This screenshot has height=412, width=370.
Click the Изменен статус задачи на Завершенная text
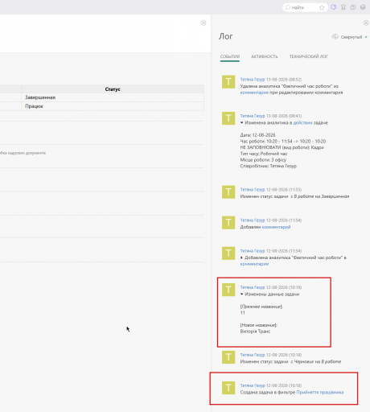point(294,196)
